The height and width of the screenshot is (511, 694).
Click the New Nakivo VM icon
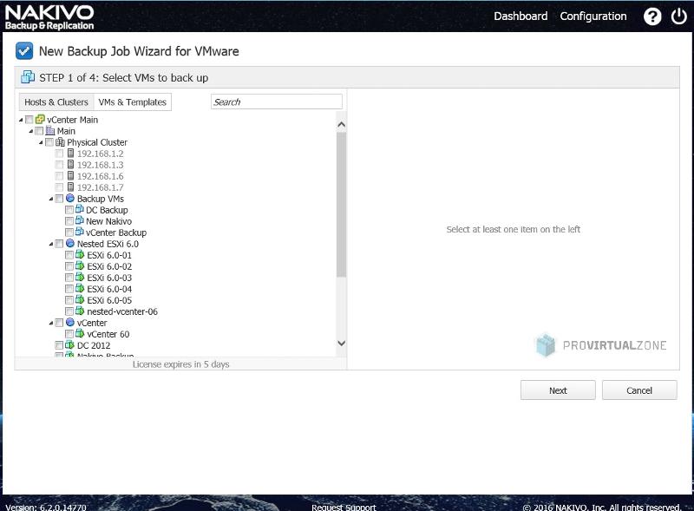(x=80, y=220)
